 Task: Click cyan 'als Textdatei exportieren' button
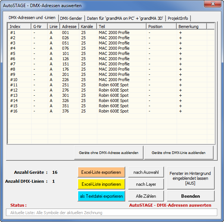(101, 196)
